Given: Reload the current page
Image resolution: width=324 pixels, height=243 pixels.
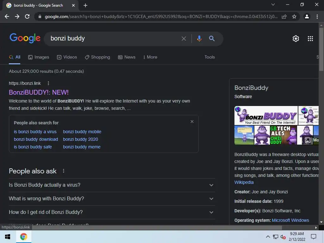Looking at the screenshot, I should (27, 16).
